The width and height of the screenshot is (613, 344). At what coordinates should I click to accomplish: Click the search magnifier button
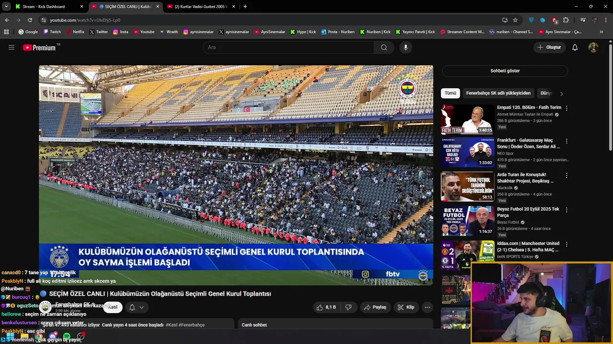click(x=384, y=47)
